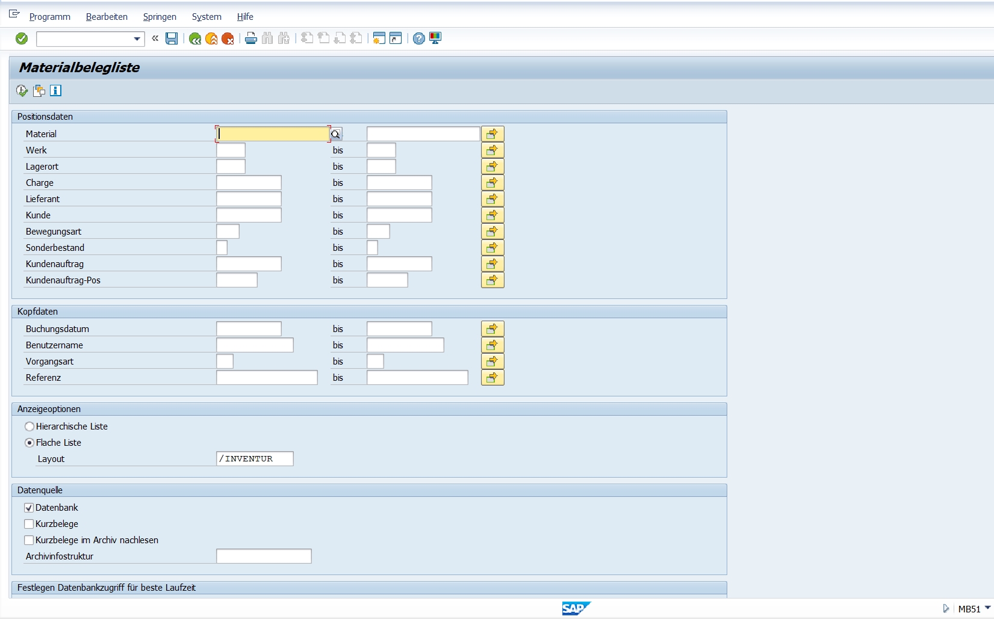Click the Next Page icon

coord(340,38)
